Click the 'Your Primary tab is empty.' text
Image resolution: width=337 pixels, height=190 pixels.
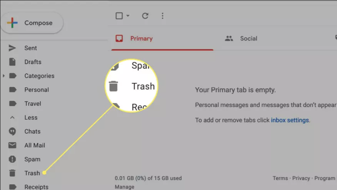pos(235,90)
